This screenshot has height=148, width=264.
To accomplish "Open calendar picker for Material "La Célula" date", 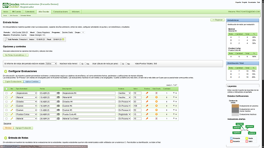I will coord(59,118).
